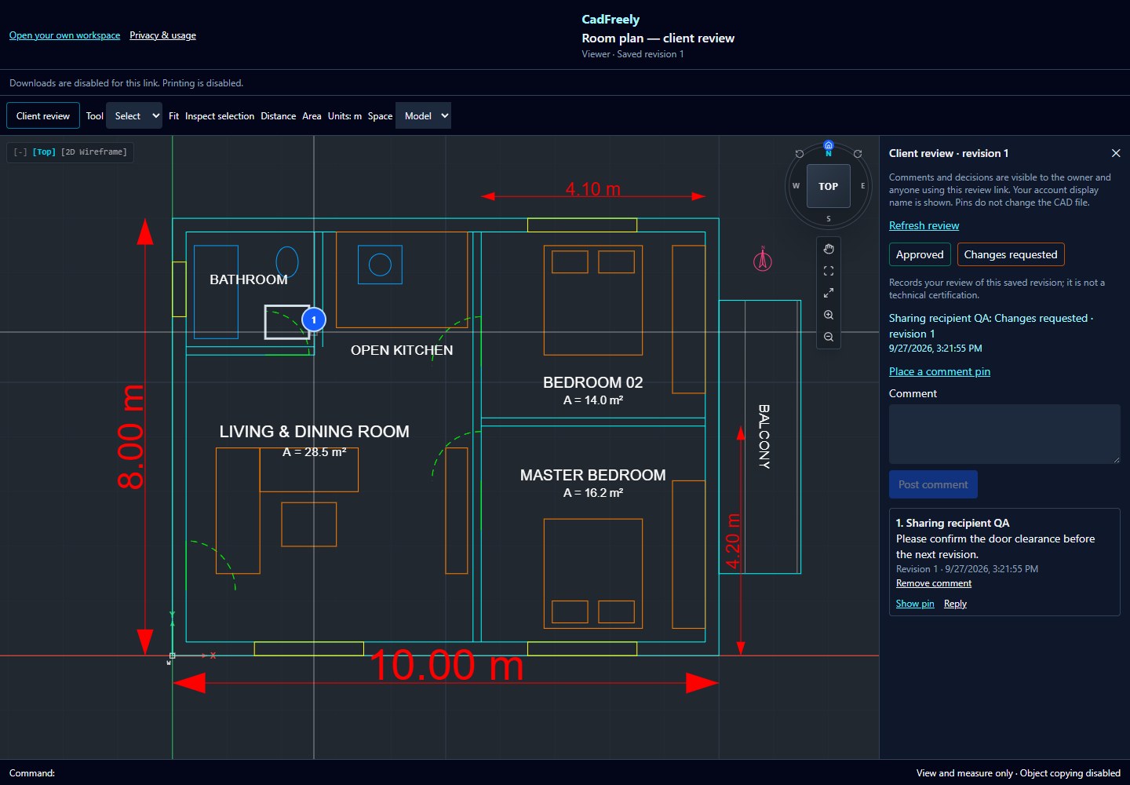Open your own workspace link
The width and height of the screenshot is (1130, 785).
pyautogui.click(x=64, y=35)
